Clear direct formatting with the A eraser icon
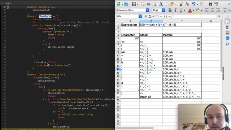Viewport: 231px width, 130px height. (187, 4)
